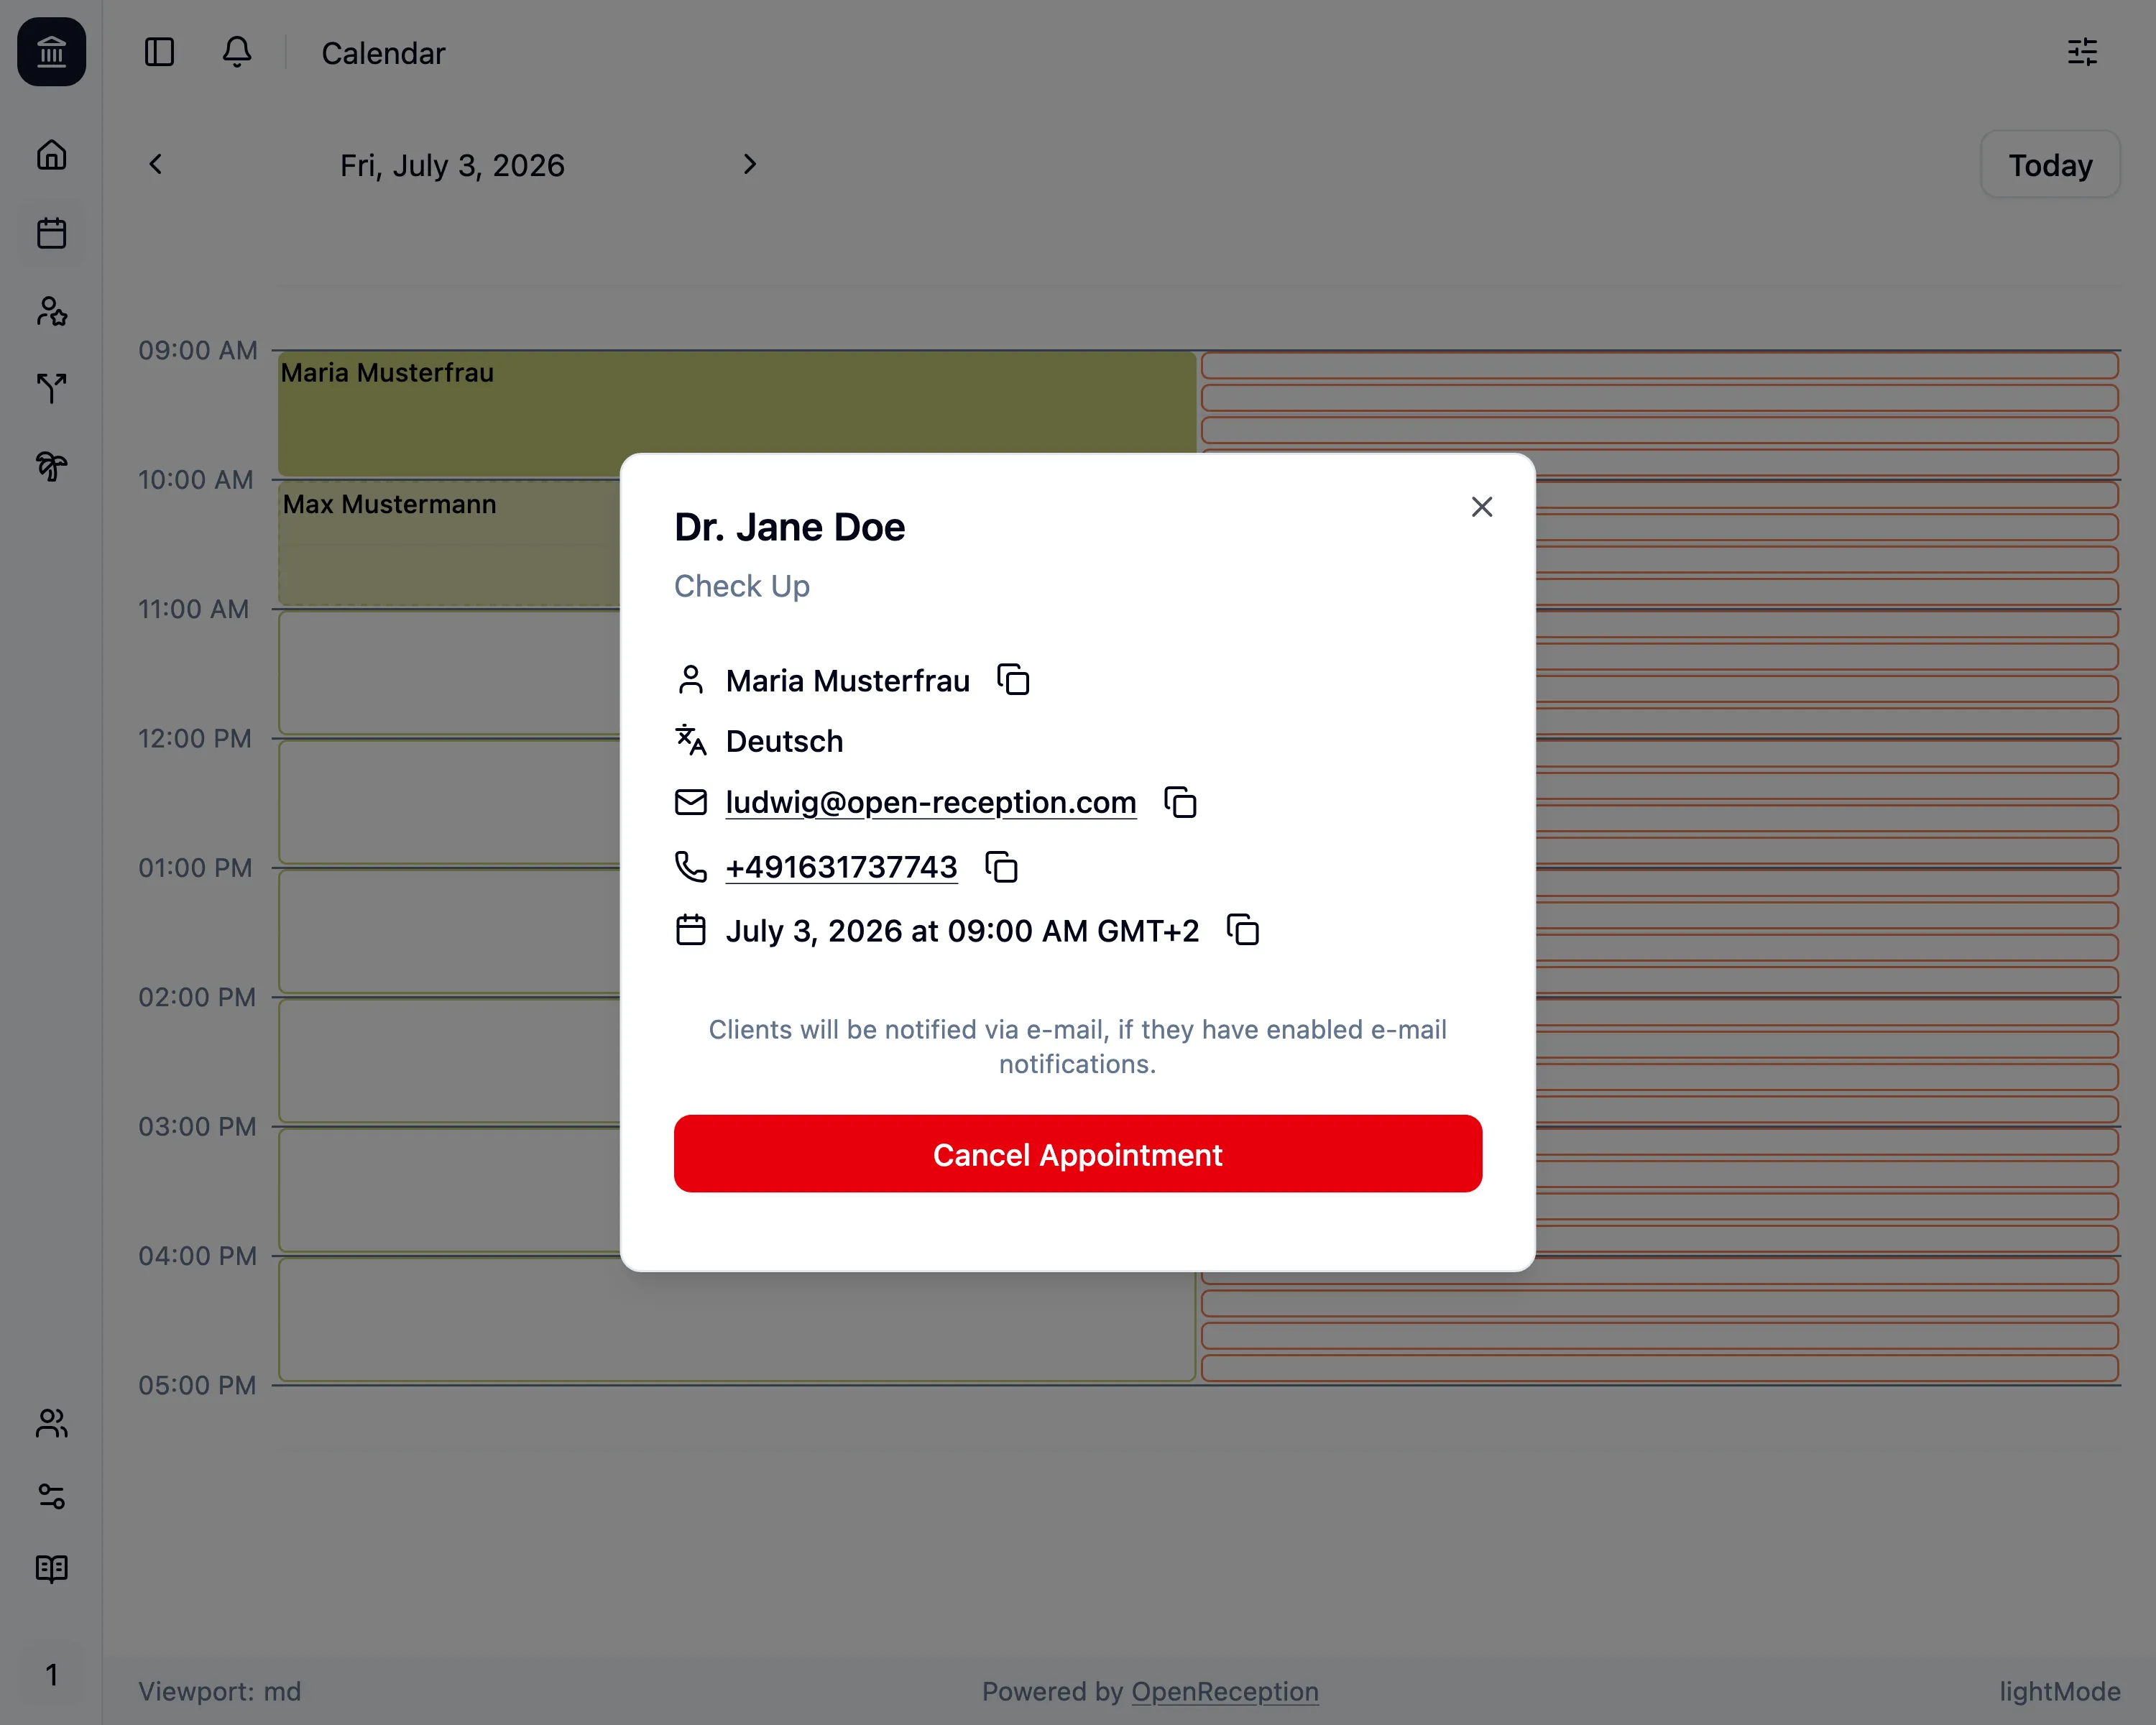Screen dimensions: 2156x1725
Task: Copy the email address ludwig@open-reception.com
Action: coord(1180,802)
